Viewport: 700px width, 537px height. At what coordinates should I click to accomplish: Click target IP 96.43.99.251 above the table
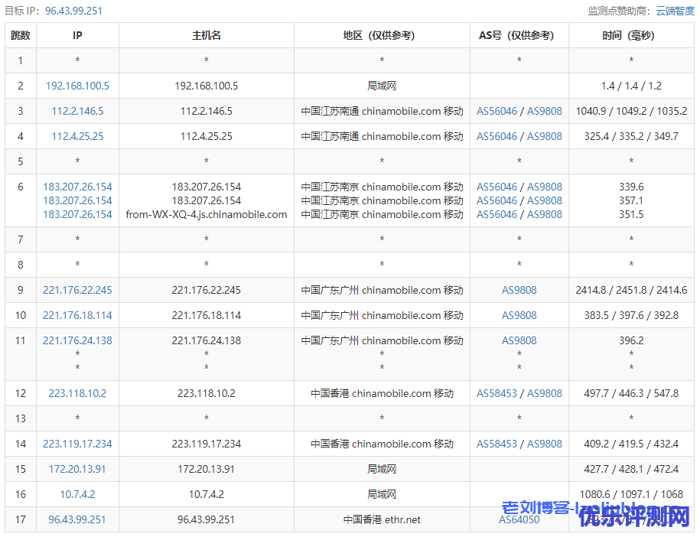pos(76,11)
